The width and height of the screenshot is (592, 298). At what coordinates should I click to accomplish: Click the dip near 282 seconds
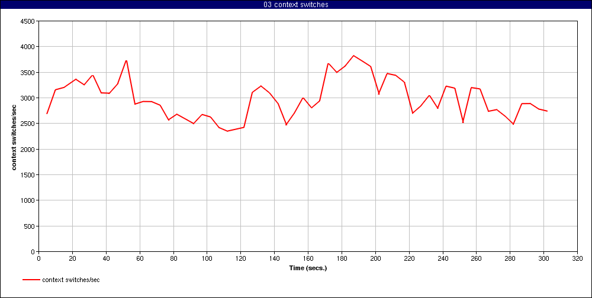click(513, 124)
